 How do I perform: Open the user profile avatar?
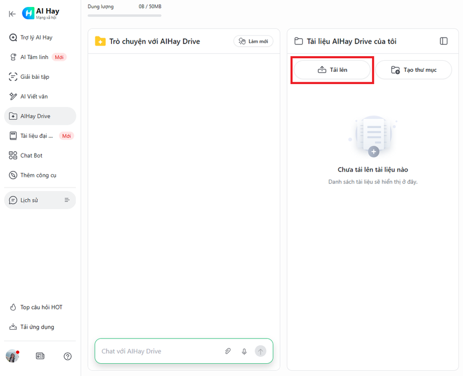(12, 356)
